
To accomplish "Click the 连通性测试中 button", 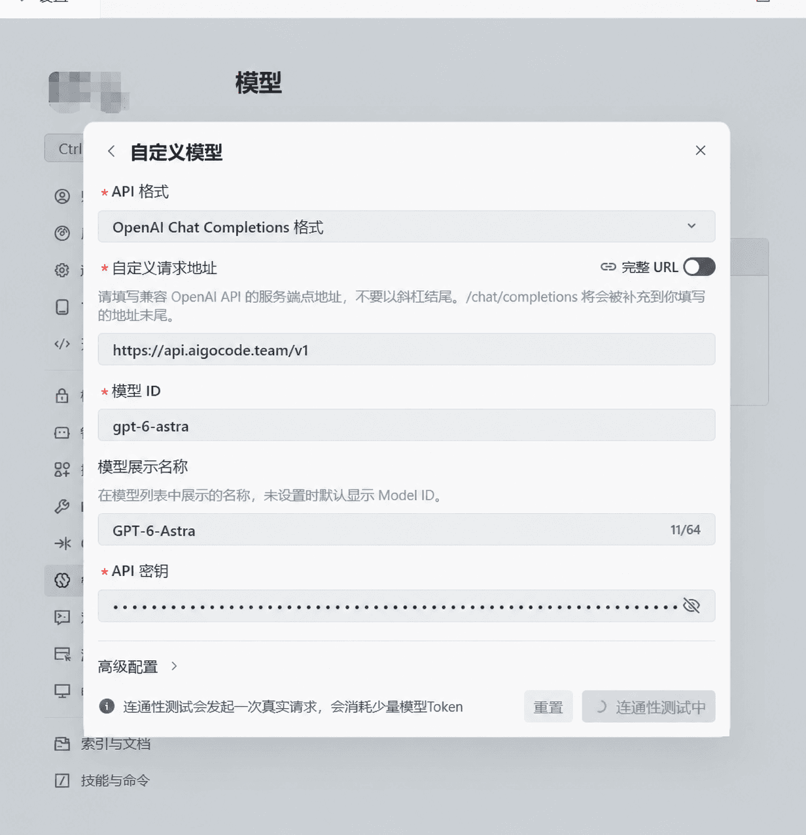I will click(x=648, y=707).
